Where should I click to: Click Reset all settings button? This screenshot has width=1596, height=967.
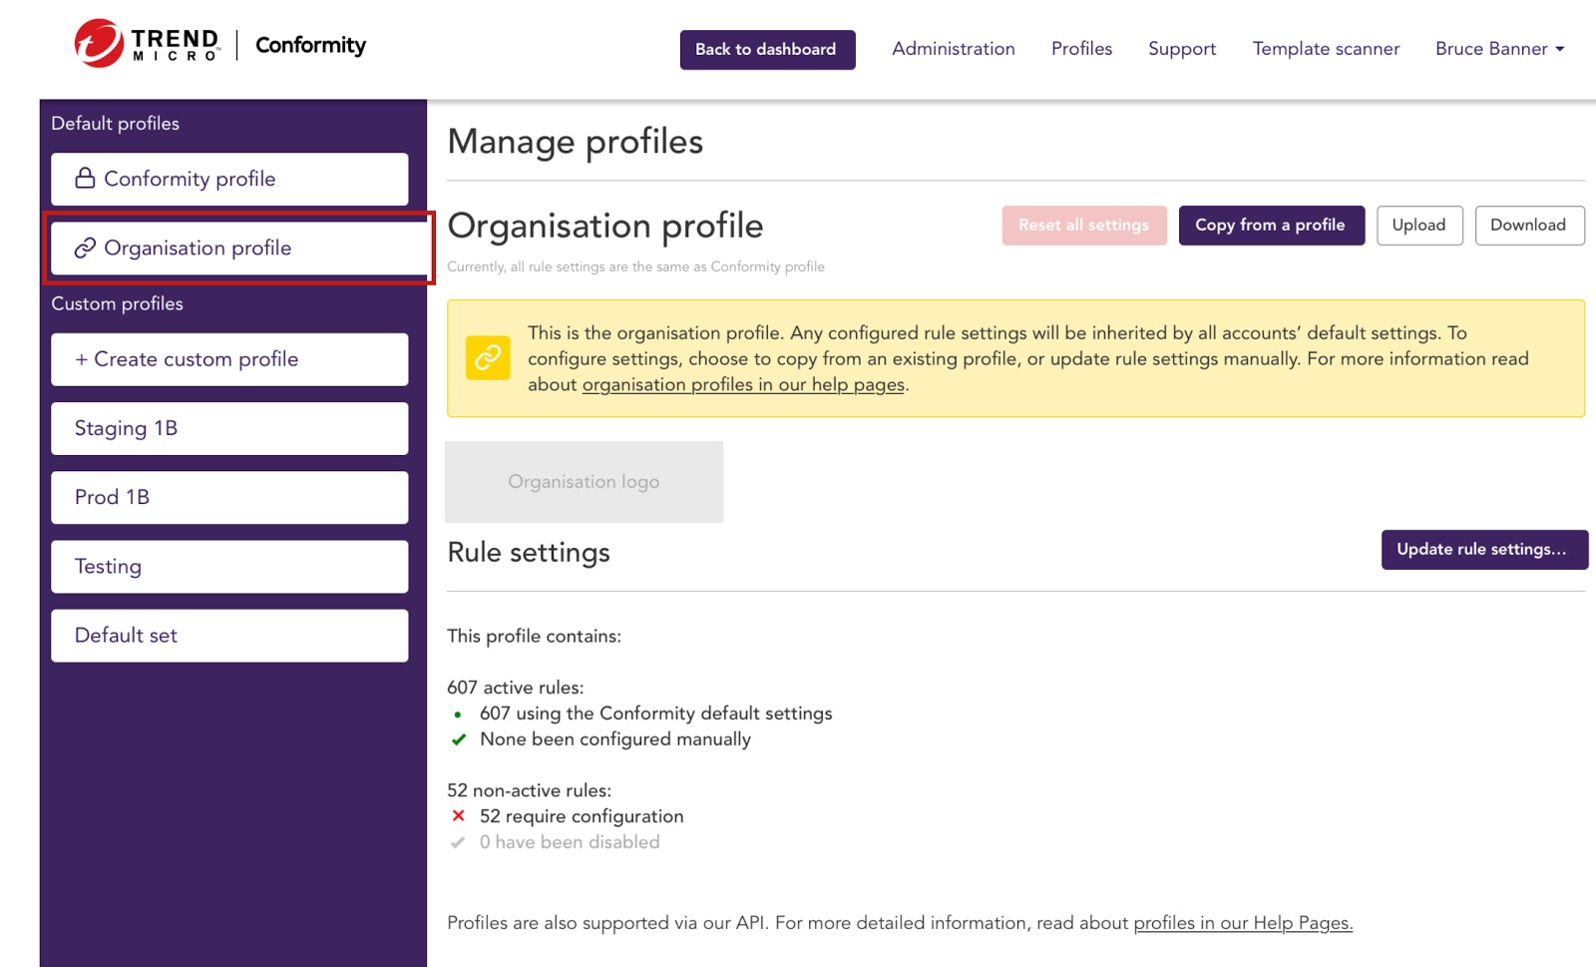(1084, 226)
